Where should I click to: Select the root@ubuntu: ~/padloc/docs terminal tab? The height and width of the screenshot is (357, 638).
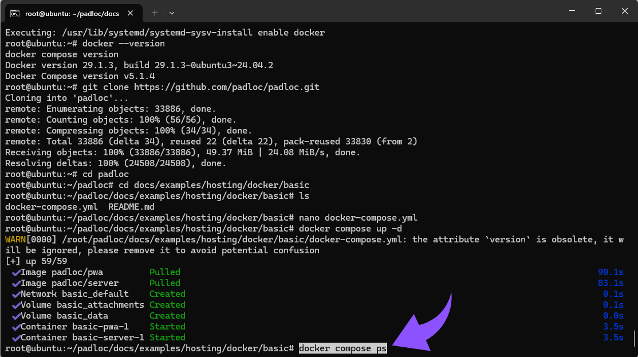(x=73, y=13)
